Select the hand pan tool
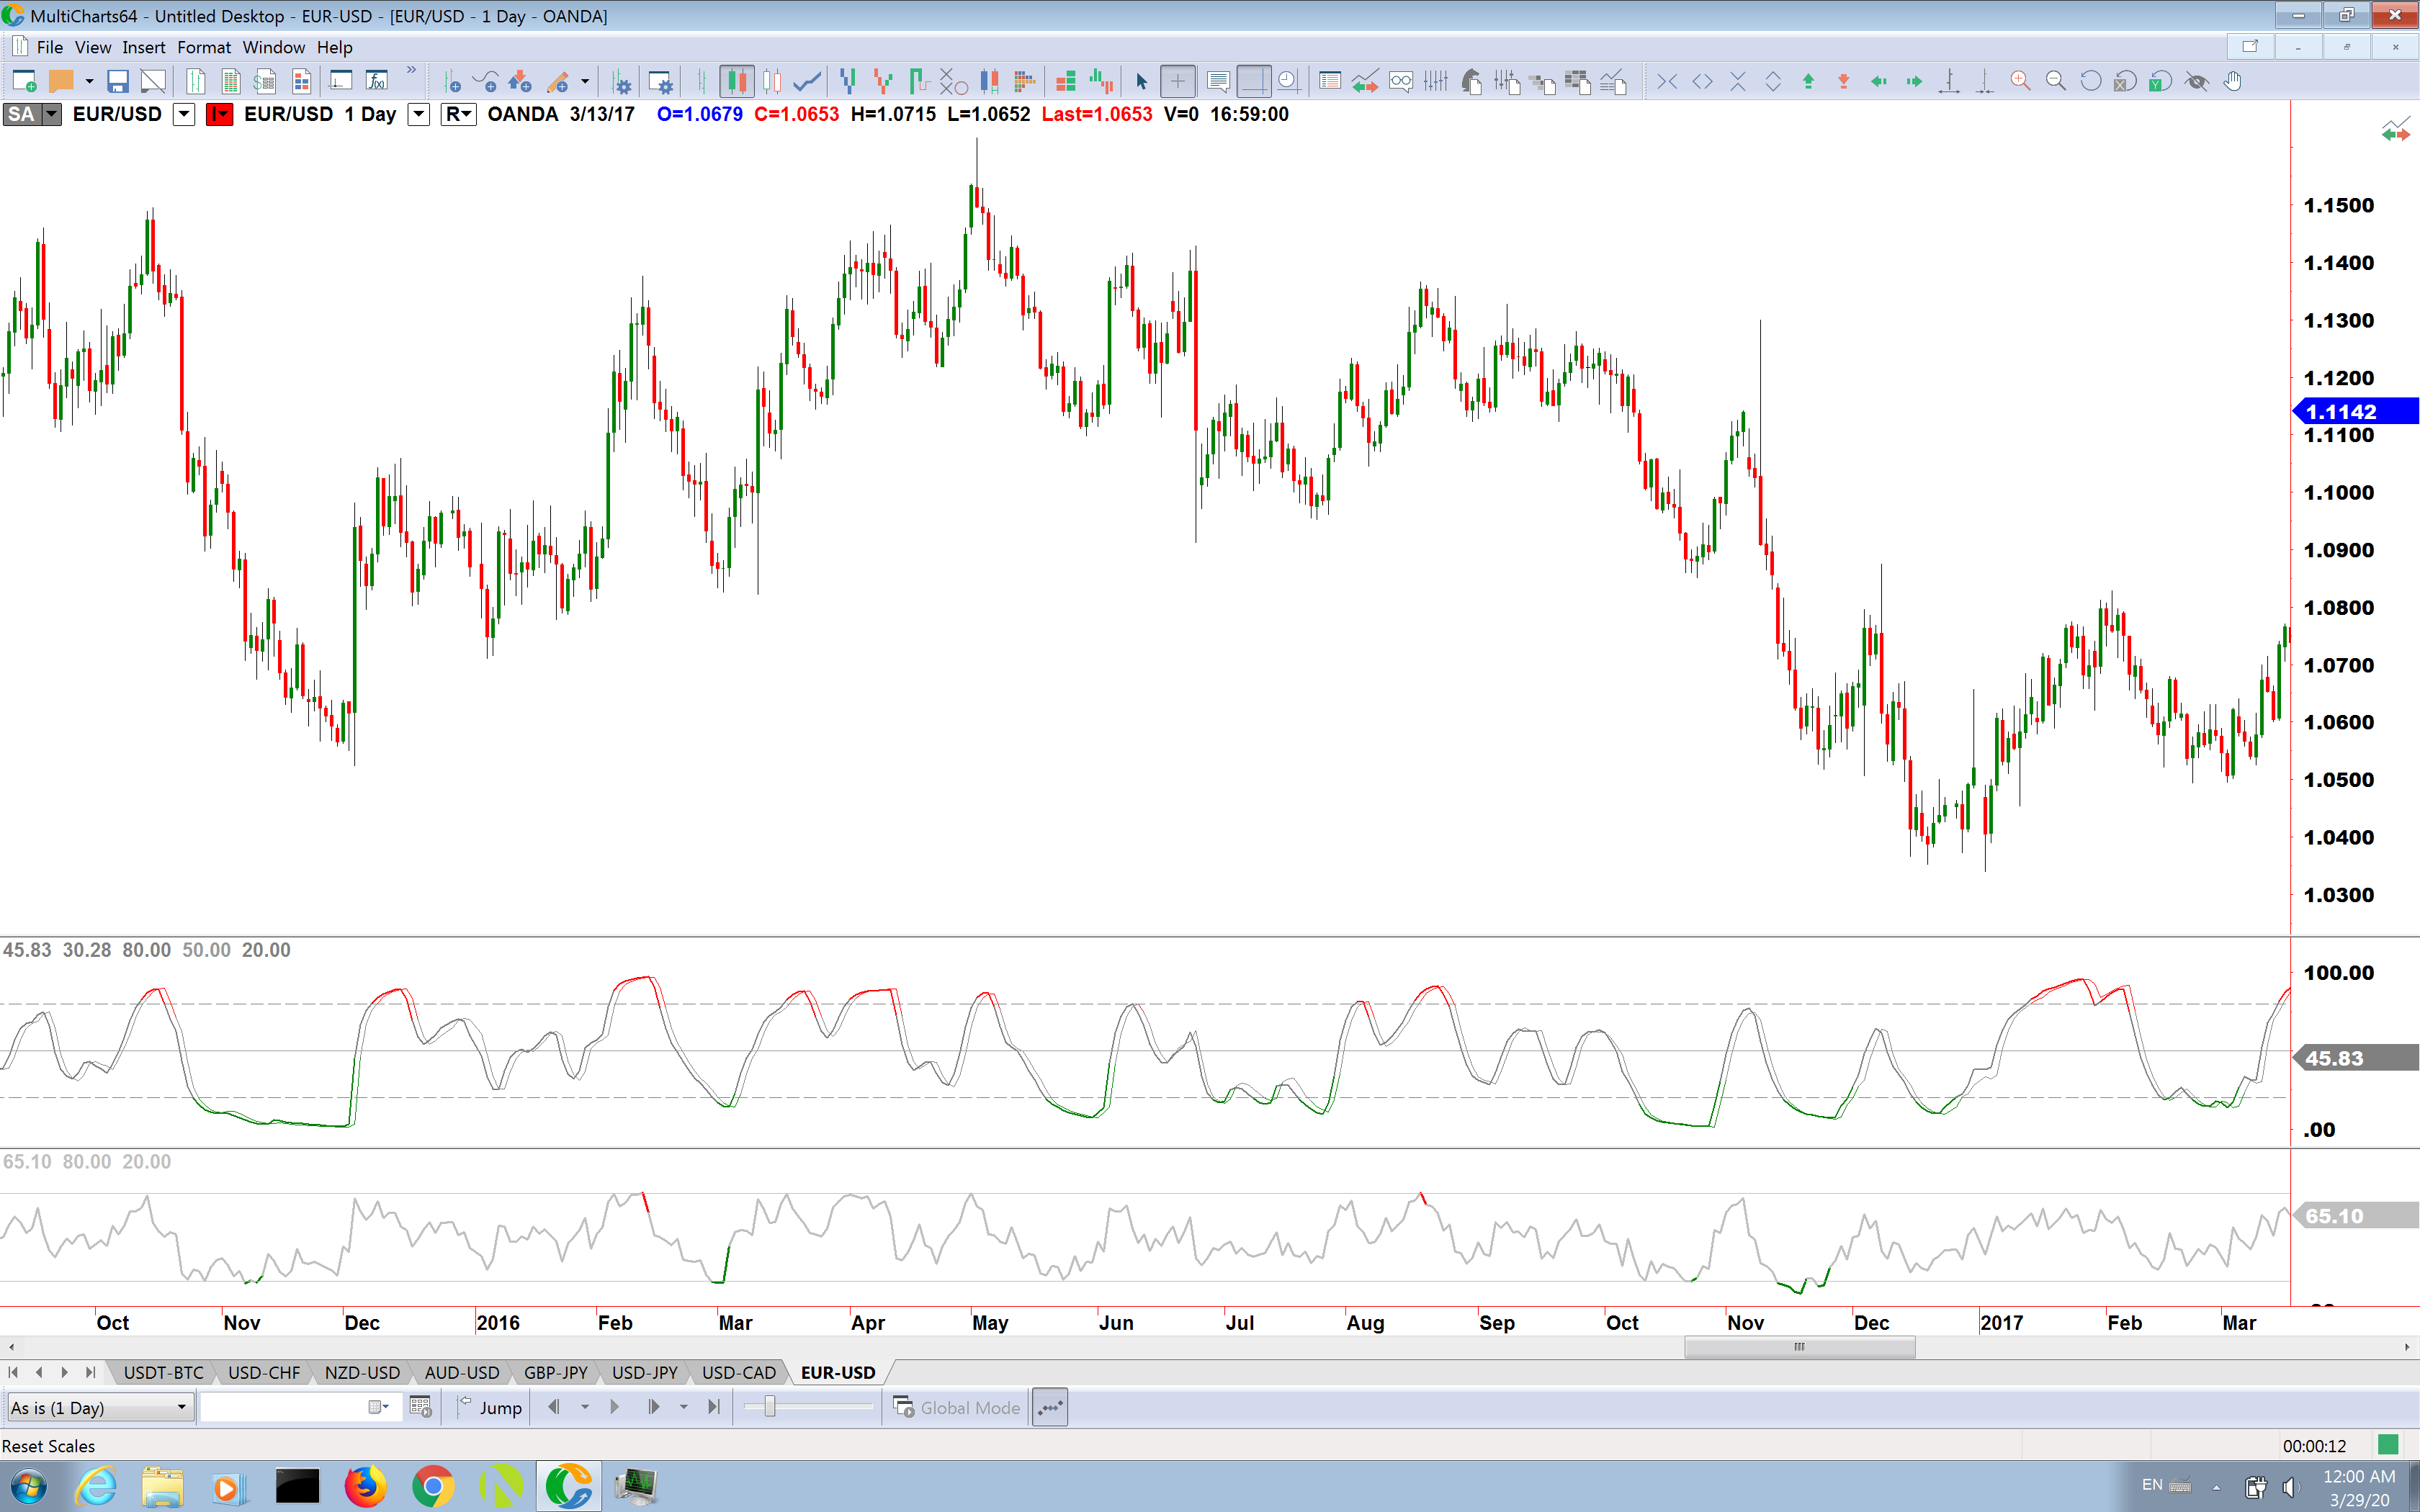This screenshot has height=1512, width=2420. (x=2232, y=81)
